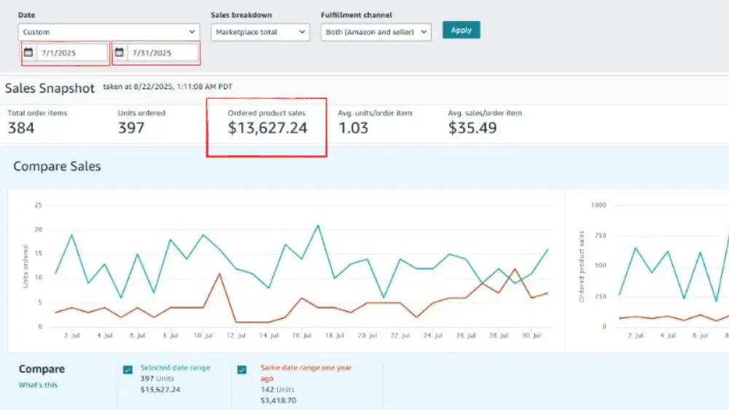Click the 7/1/2025 start date field
729x410 pixels.
point(71,53)
